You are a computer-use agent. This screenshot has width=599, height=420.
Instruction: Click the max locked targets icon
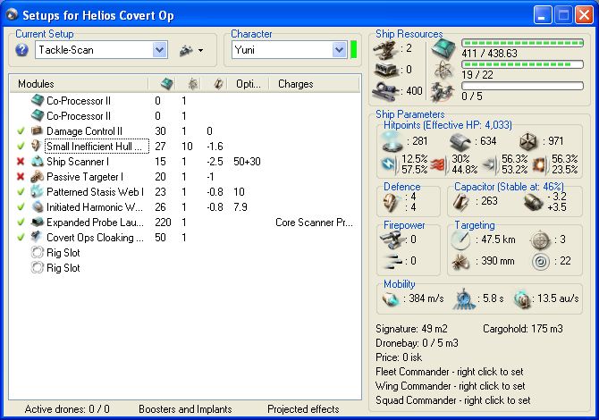540,240
